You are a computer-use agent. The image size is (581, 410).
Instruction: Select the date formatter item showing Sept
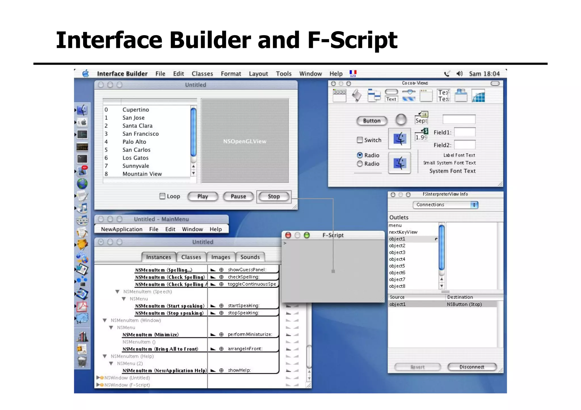[x=422, y=118]
